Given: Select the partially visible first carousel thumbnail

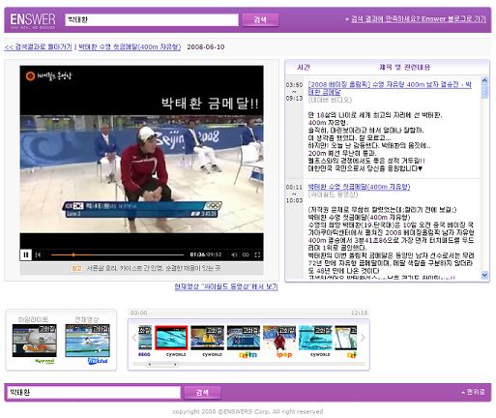Looking at the screenshot, I should [145, 338].
